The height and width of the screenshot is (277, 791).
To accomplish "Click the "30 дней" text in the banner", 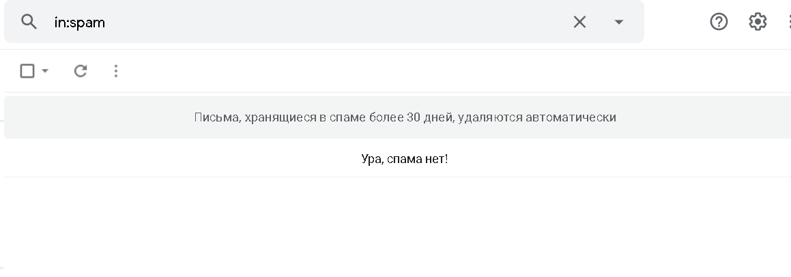I will 429,117.
